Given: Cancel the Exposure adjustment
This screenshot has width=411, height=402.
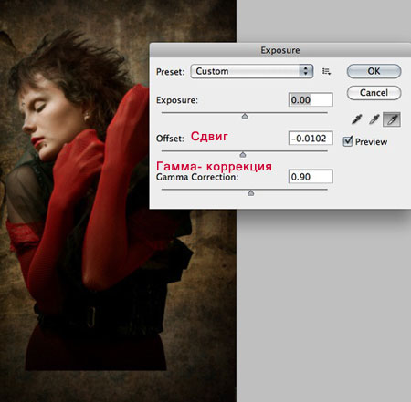Looking at the screenshot, I should [374, 93].
